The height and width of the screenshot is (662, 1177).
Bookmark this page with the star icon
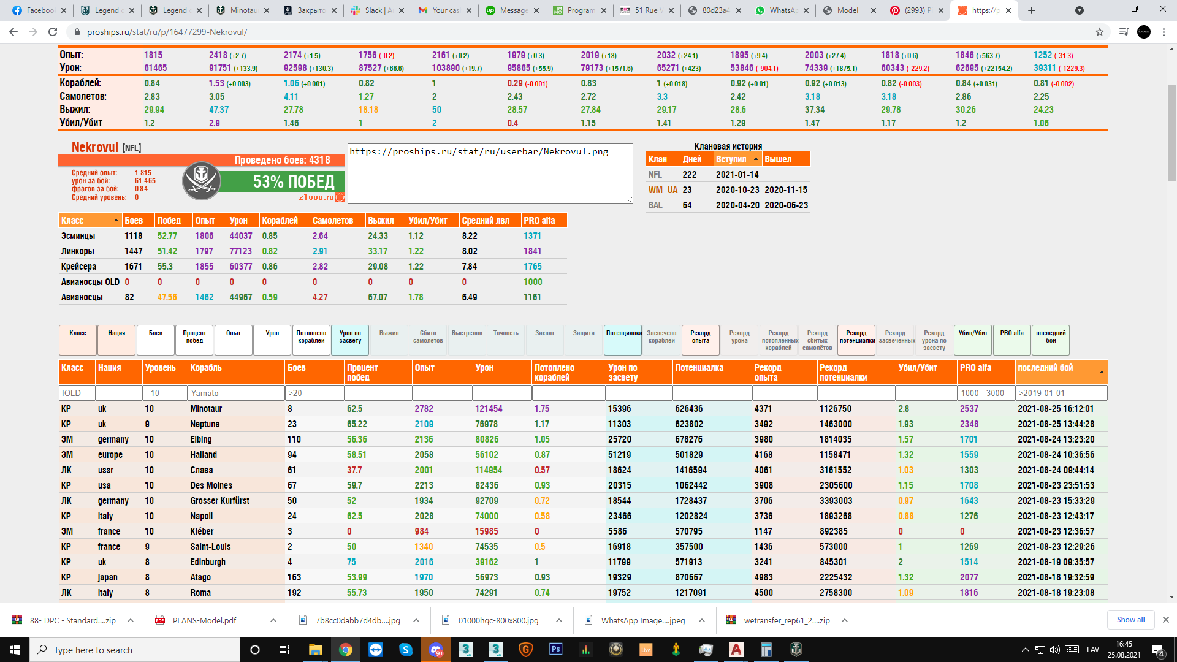click(x=1099, y=32)
